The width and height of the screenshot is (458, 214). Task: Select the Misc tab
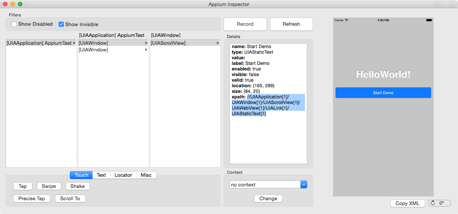pyautogui.click(x=146, y=175)
